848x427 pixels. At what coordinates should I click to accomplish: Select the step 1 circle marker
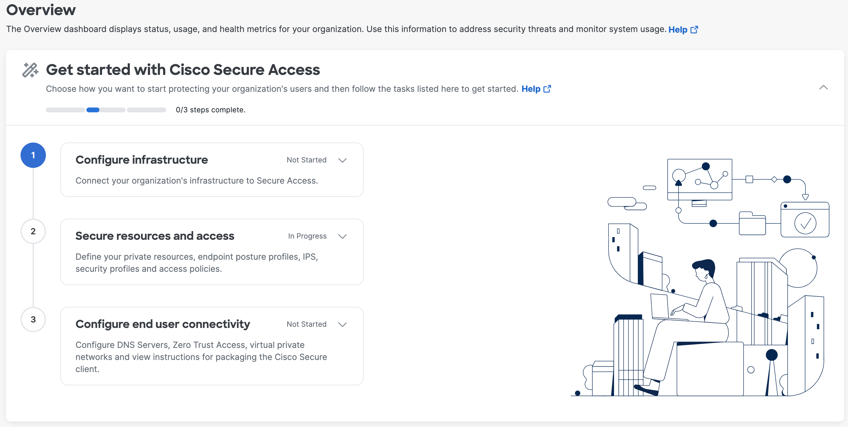[33, 155]
